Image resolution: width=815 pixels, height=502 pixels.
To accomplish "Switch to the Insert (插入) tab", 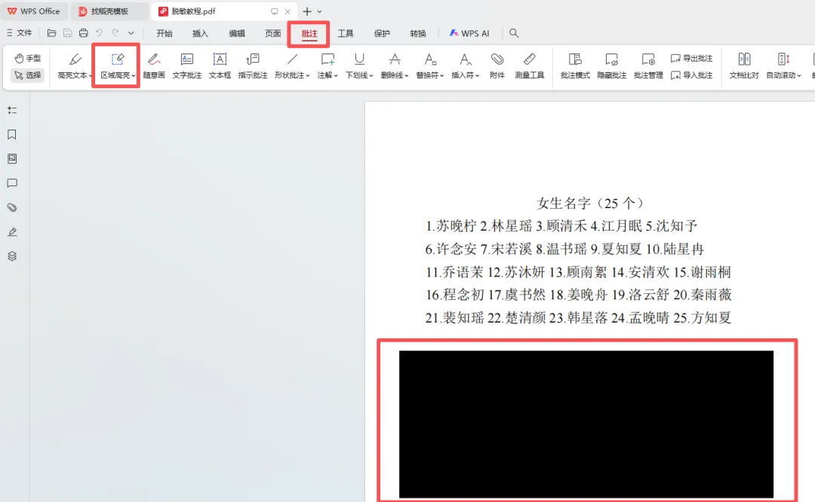I will 200,33.
